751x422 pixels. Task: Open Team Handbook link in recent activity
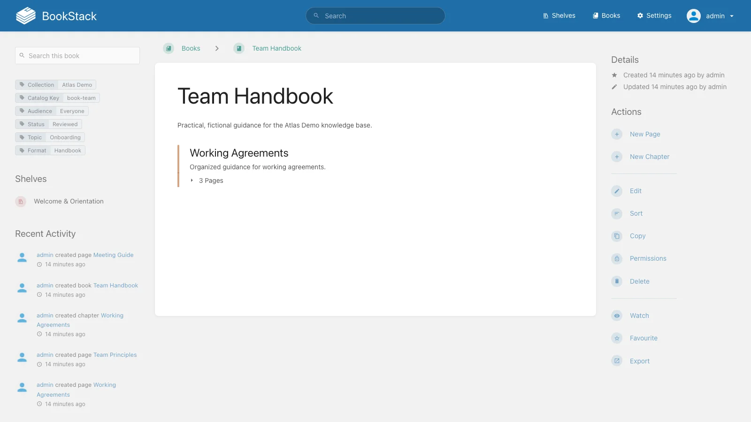coord(115,286)
